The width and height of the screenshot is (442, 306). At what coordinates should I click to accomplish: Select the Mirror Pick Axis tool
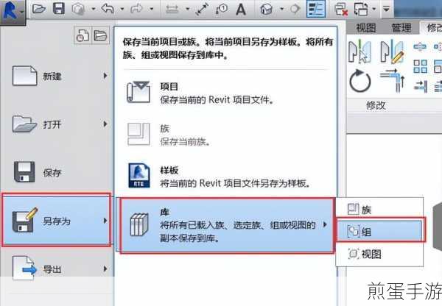click(x=359, y=51)
